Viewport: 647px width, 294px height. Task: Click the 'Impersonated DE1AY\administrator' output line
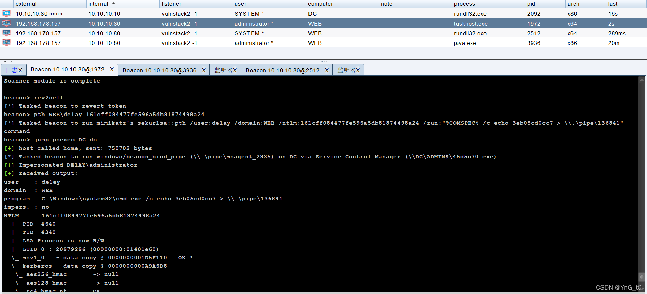coord(71,165)
